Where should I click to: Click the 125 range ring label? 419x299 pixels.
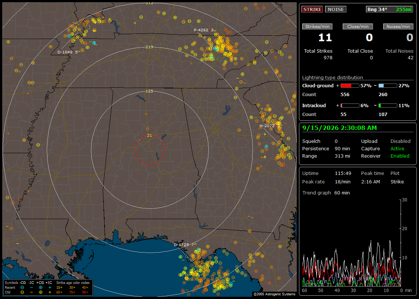[149, 91]
